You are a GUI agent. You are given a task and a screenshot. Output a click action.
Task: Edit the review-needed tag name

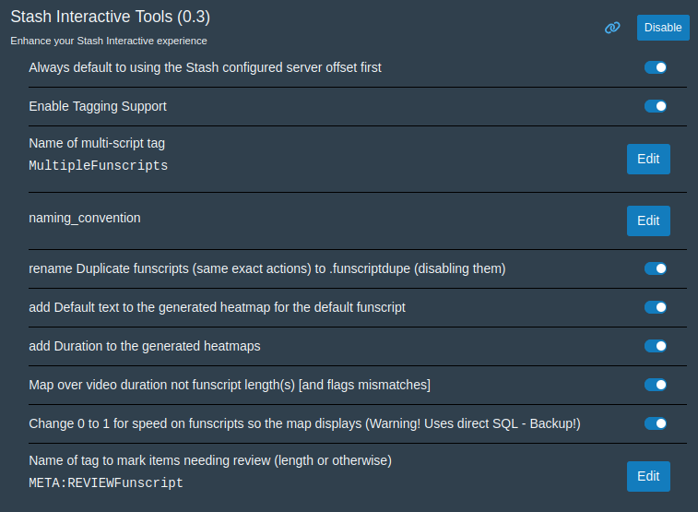point(648,476)
